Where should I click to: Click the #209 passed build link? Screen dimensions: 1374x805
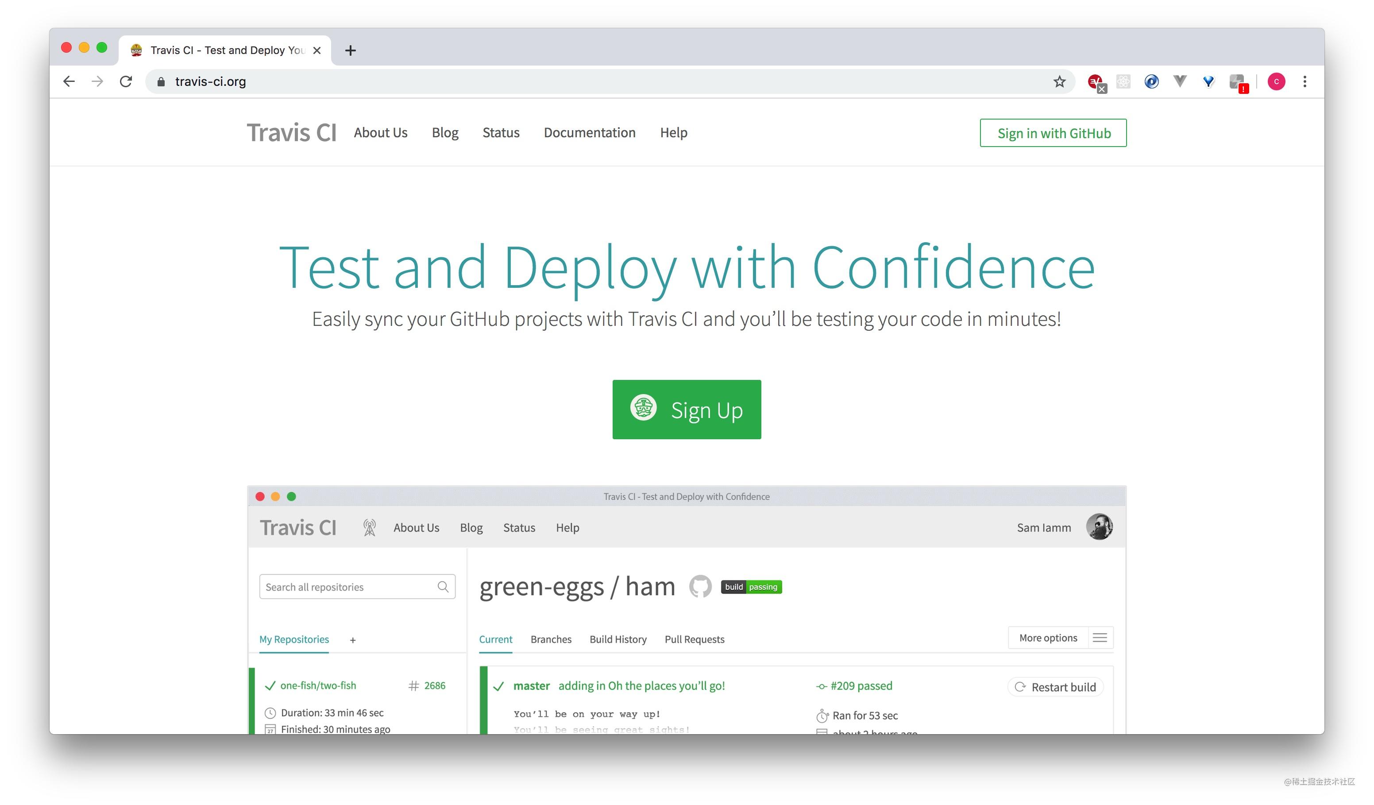click(x=861, y=685)
